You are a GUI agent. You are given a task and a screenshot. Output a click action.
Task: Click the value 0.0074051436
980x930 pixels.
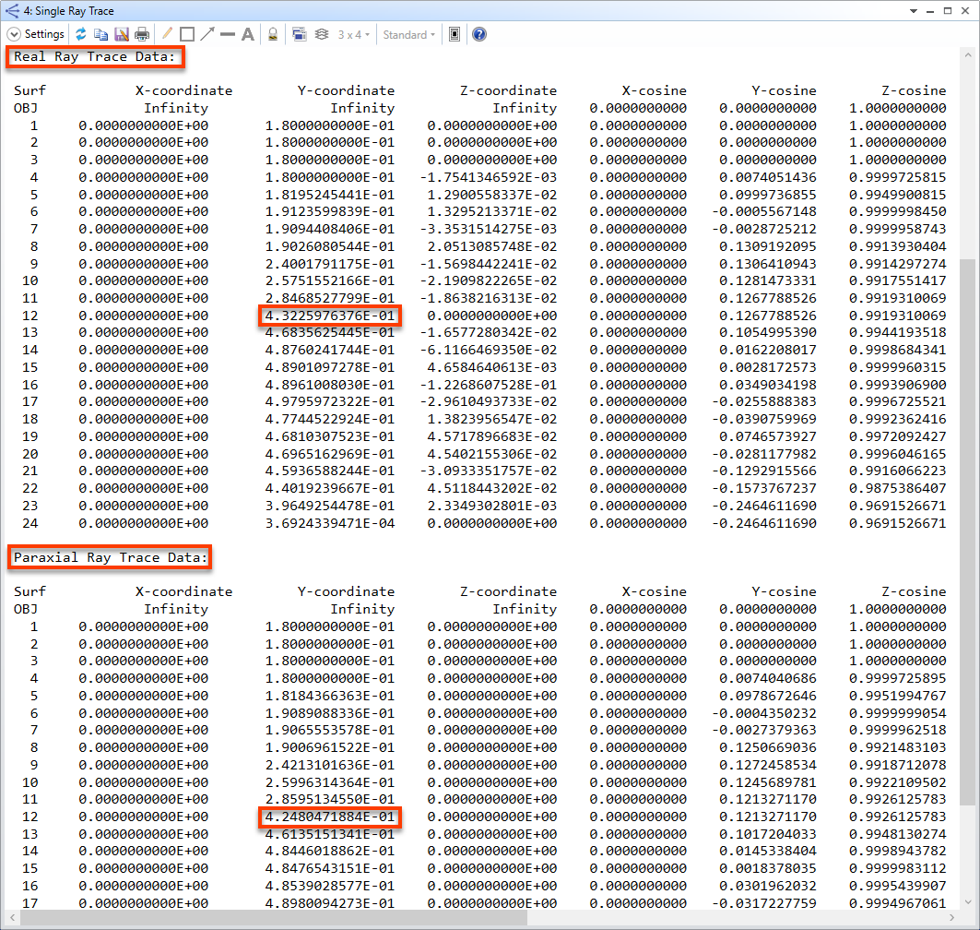(x=768, y=178)
